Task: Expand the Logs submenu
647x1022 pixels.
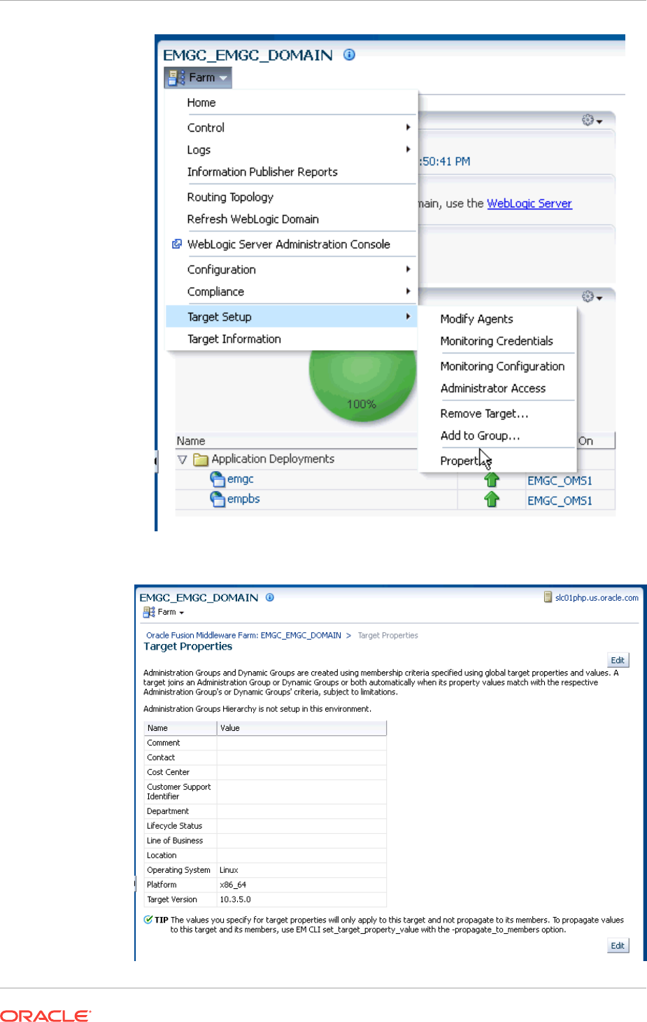Action: [x=292, y=150]
